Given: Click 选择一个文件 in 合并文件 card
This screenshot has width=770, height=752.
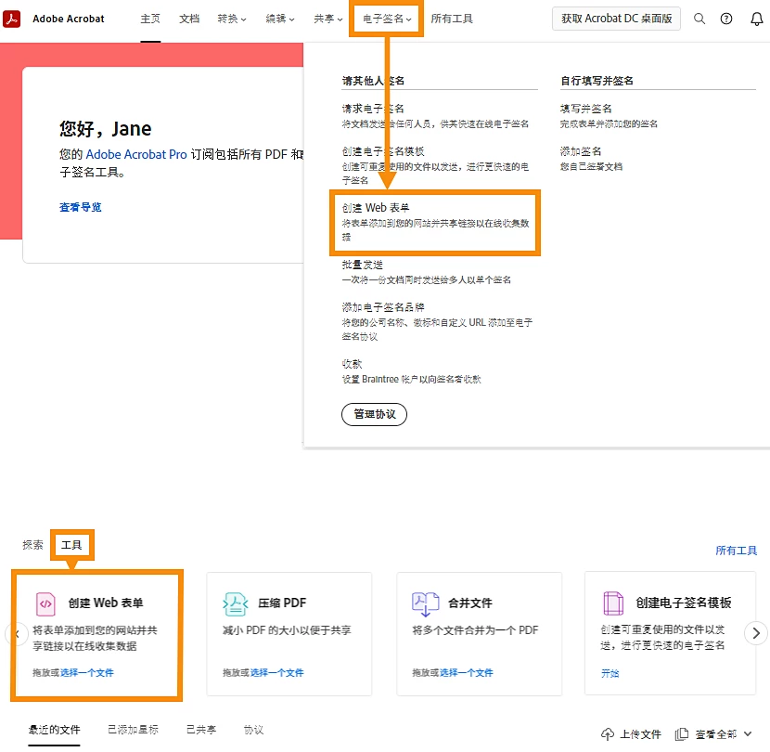Looking at the screenshot, I should click(x=467, y=673).
